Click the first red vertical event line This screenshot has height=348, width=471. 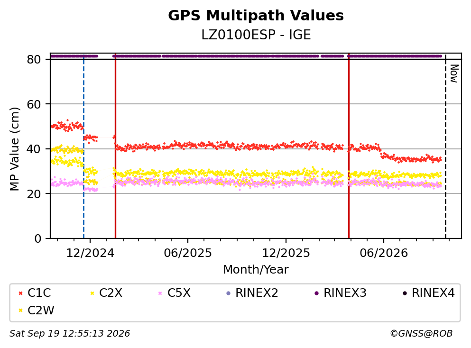point(115,147)
